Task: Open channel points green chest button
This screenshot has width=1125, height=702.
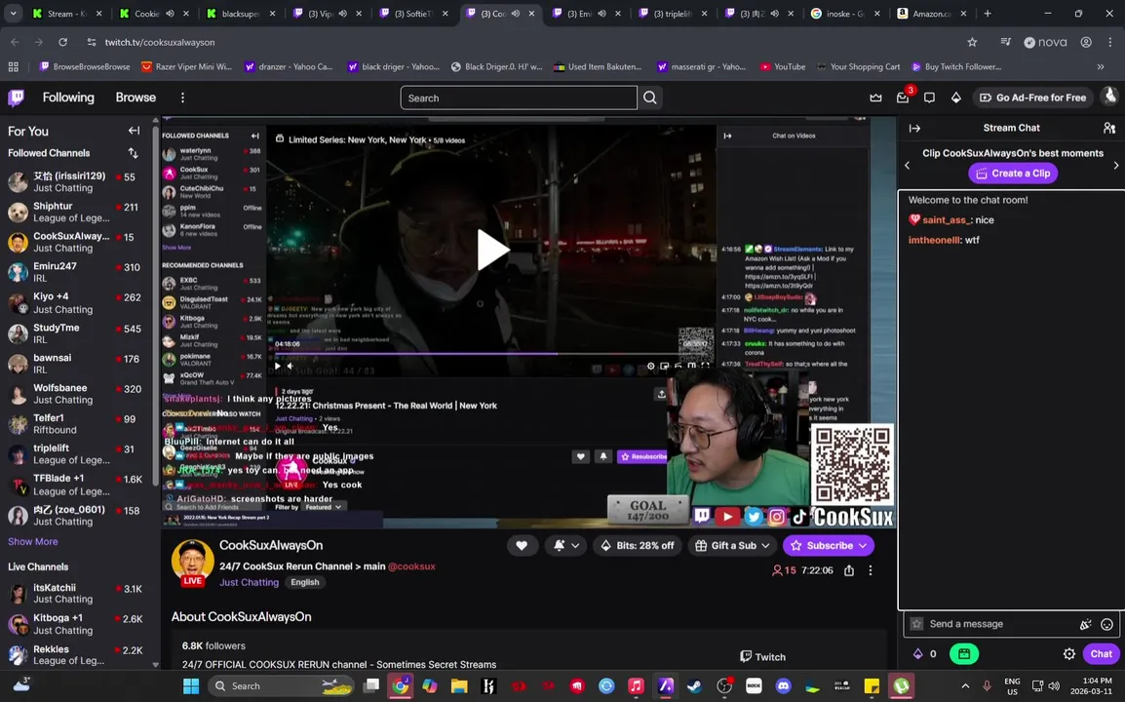Action: 964,654
